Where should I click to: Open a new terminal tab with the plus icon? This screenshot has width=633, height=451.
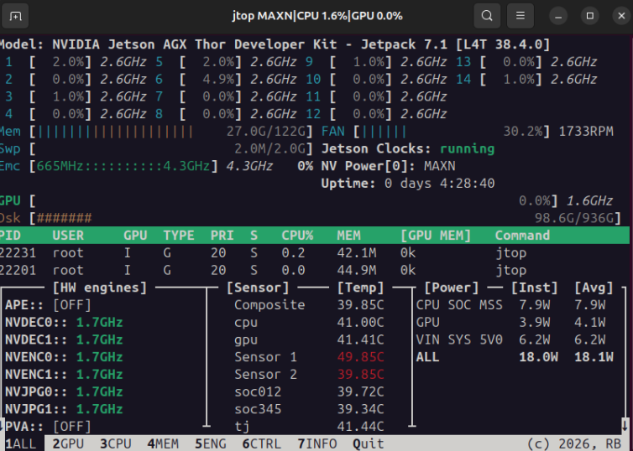(x=15, y=16)
